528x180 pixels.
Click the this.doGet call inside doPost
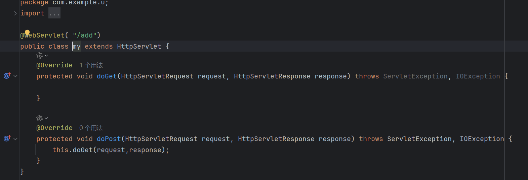pyautogui.click(x=82, y=150)
